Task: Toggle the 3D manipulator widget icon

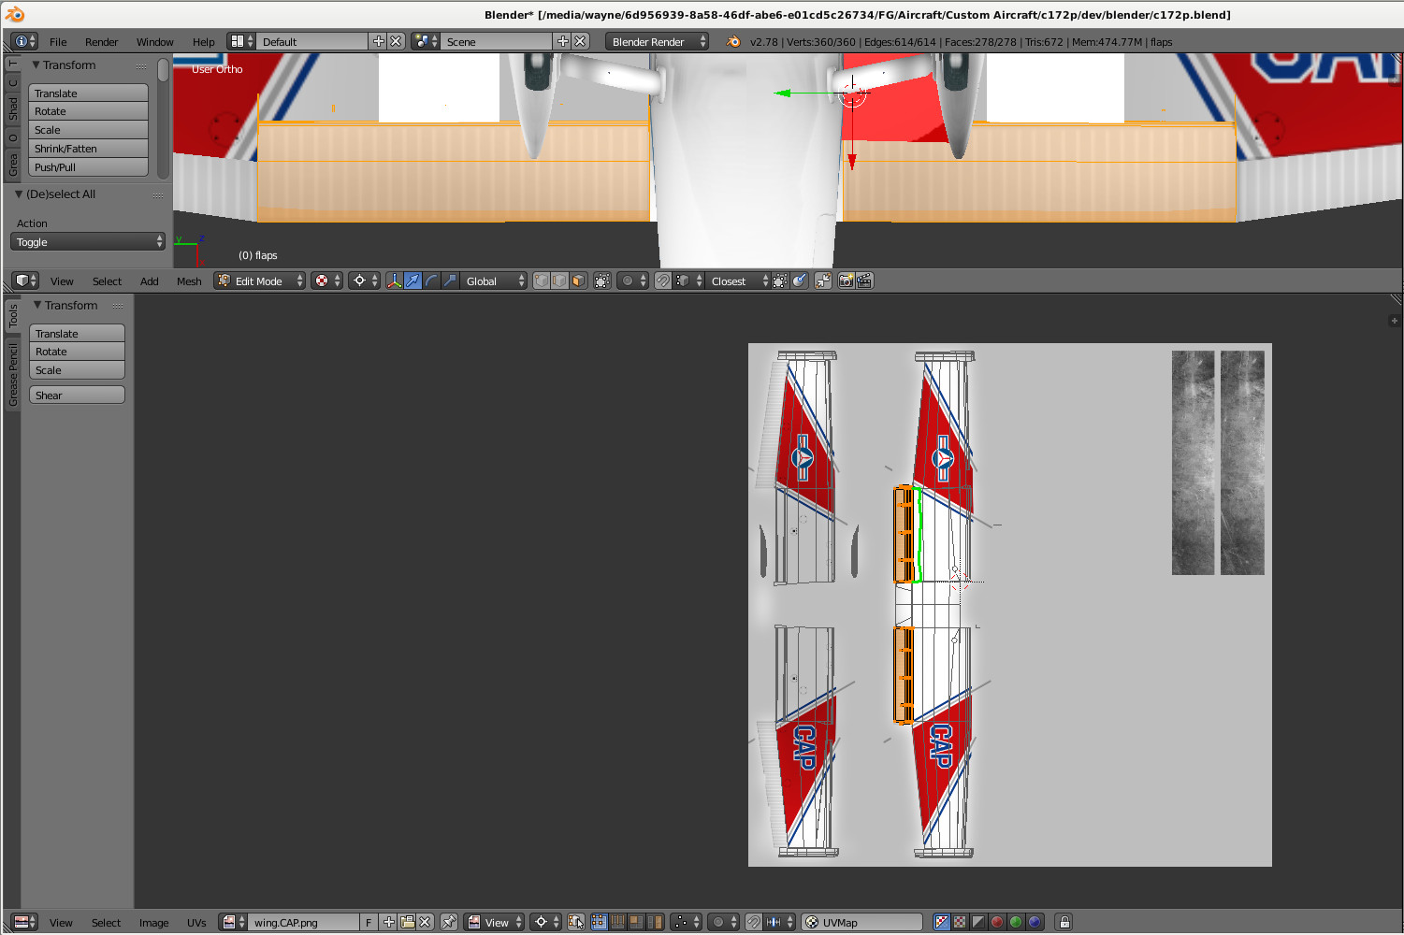Action: (x=394, y=280)
